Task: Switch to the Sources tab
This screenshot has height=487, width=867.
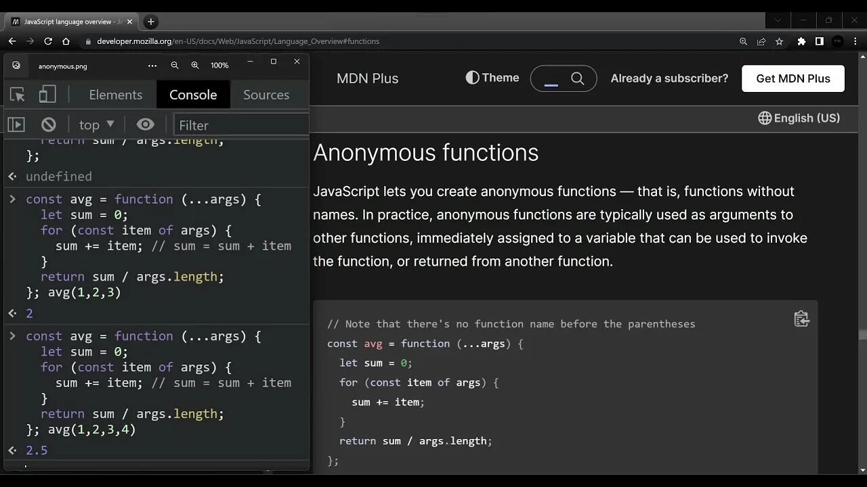Action: (266, 95)
